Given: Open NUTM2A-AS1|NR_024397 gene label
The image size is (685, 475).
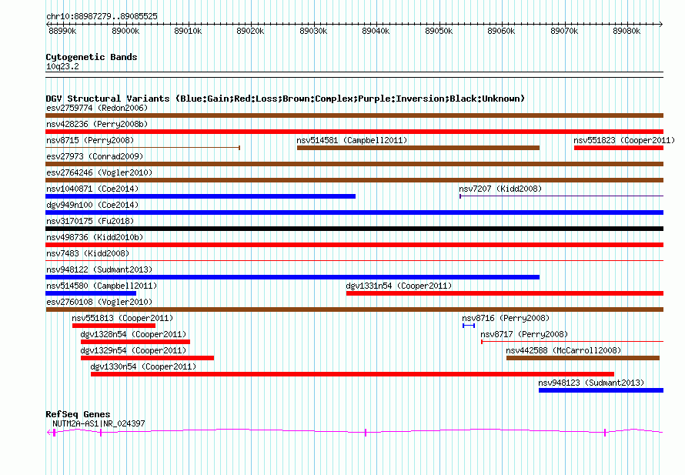Looking at the screenshot, I should pyautogui.click(x=99, y=423).
